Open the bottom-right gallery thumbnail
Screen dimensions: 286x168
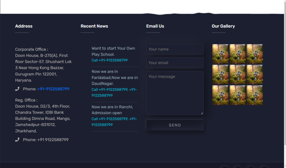coord(255,95)
